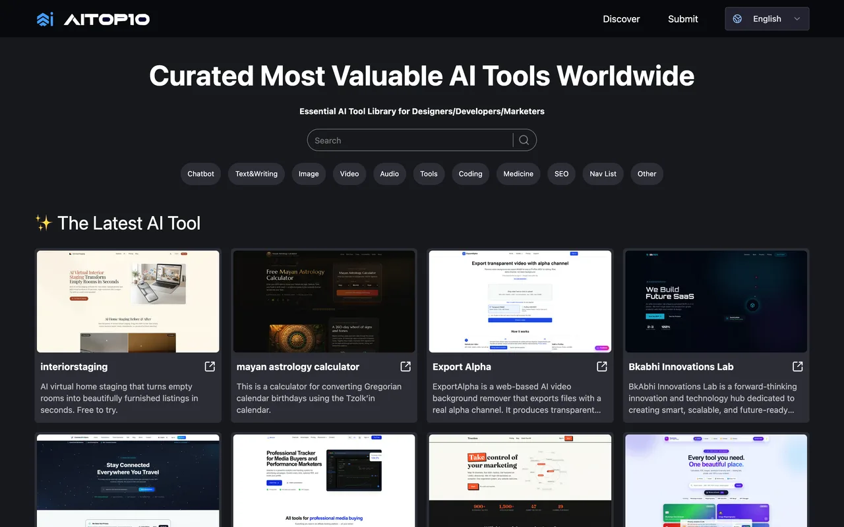This screenshot has height=527, width=844.
Task: Click "The Latest AI Tool" heading
Action: tap(129, 223)
